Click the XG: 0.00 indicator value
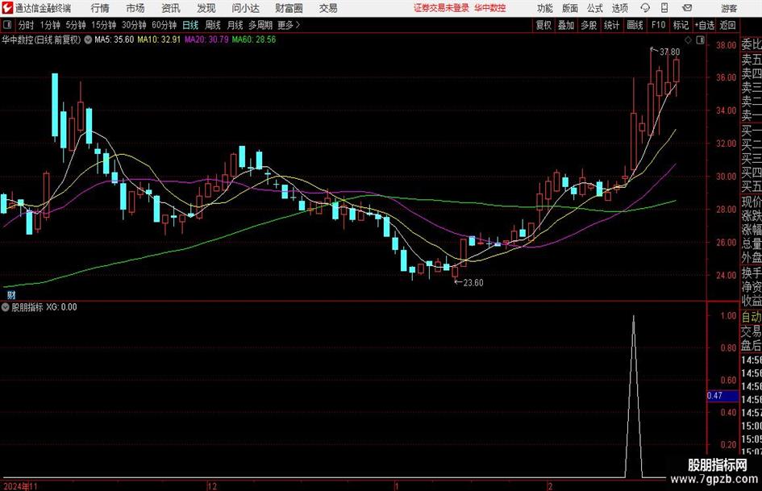The height and width of the screenshot is (491, 762). point(61,306)
